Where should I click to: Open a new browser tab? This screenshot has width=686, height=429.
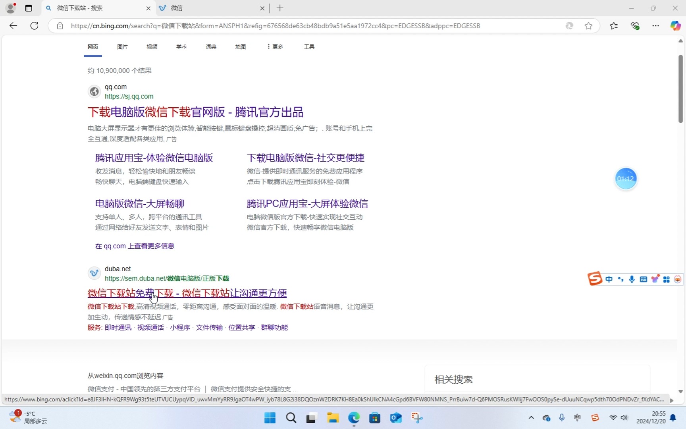(280, 8)
